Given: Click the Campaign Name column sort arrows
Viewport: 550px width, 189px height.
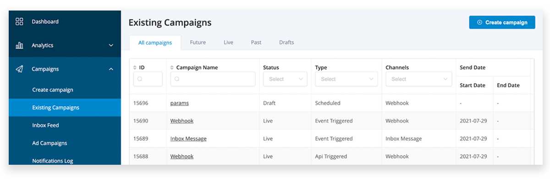Looking at the screenshot, I should (x=172, y=68).
